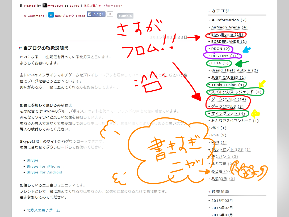The width and height of the screenshot is (289, 217).
Task: Open the mwo3534 author avatar icon
Action: click(x=45, y=6)
